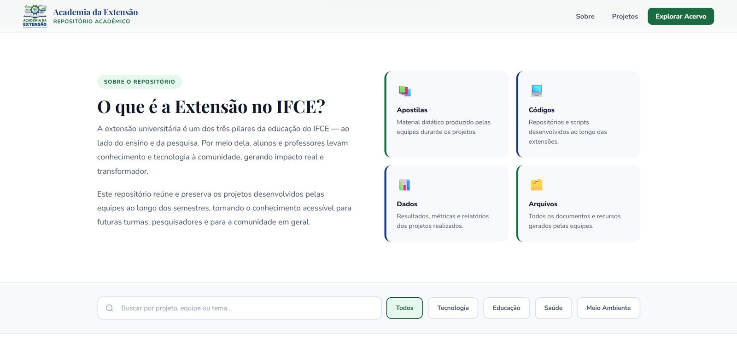This screenshot has height=351, width=737.
Task: Click the Dados bar chart icon
Action: pyautogui.click(x=404, y=185)
